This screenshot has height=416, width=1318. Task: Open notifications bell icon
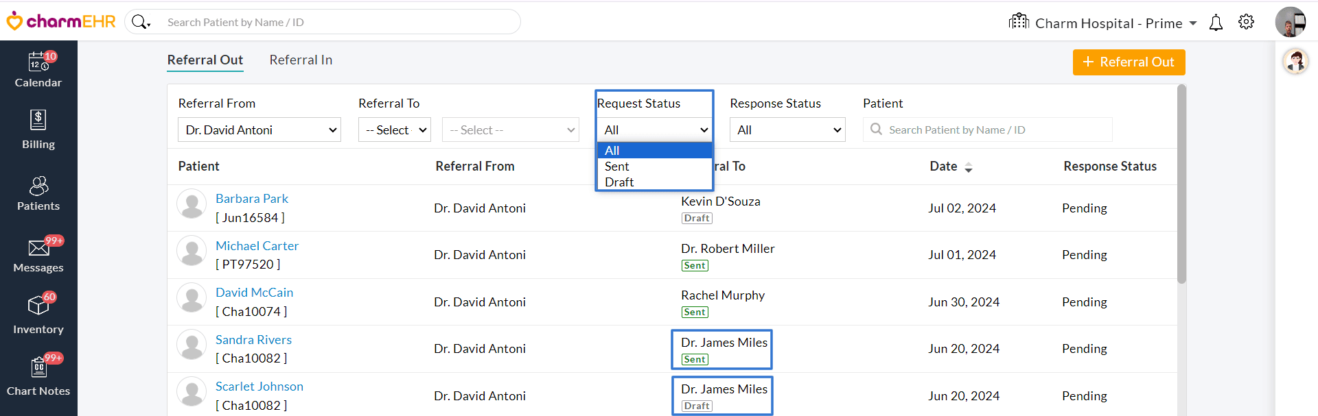[1216, 23]
